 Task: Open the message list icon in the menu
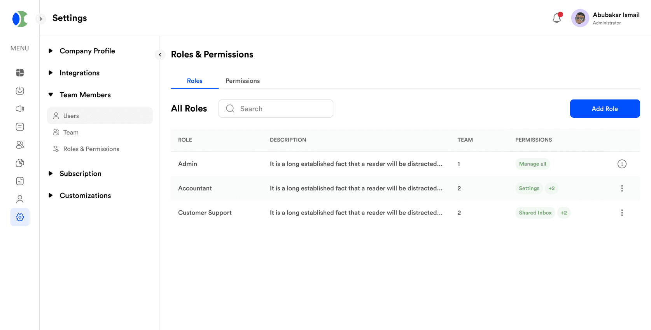point(20,127)
